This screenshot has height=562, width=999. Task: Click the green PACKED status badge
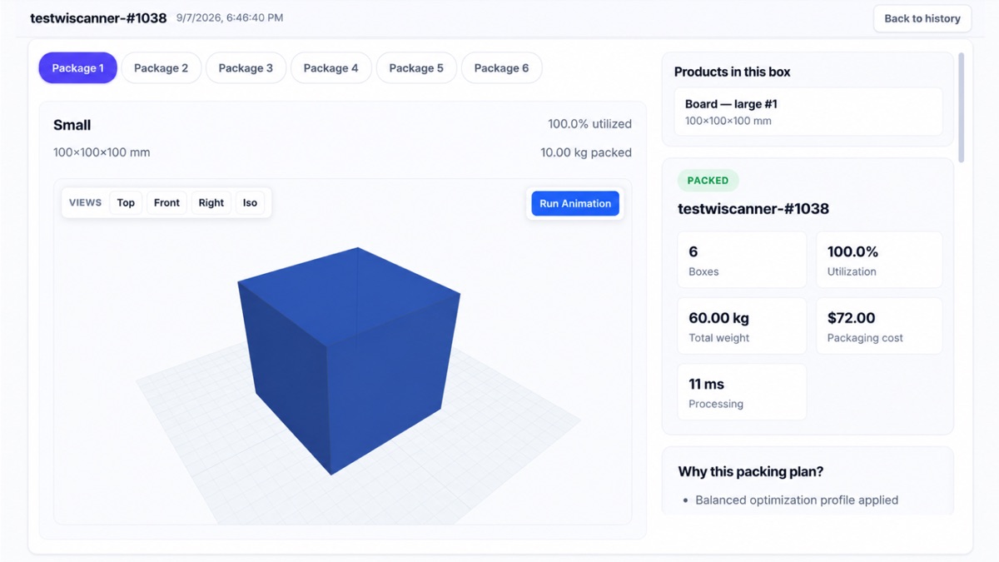(x=708, y=181)
